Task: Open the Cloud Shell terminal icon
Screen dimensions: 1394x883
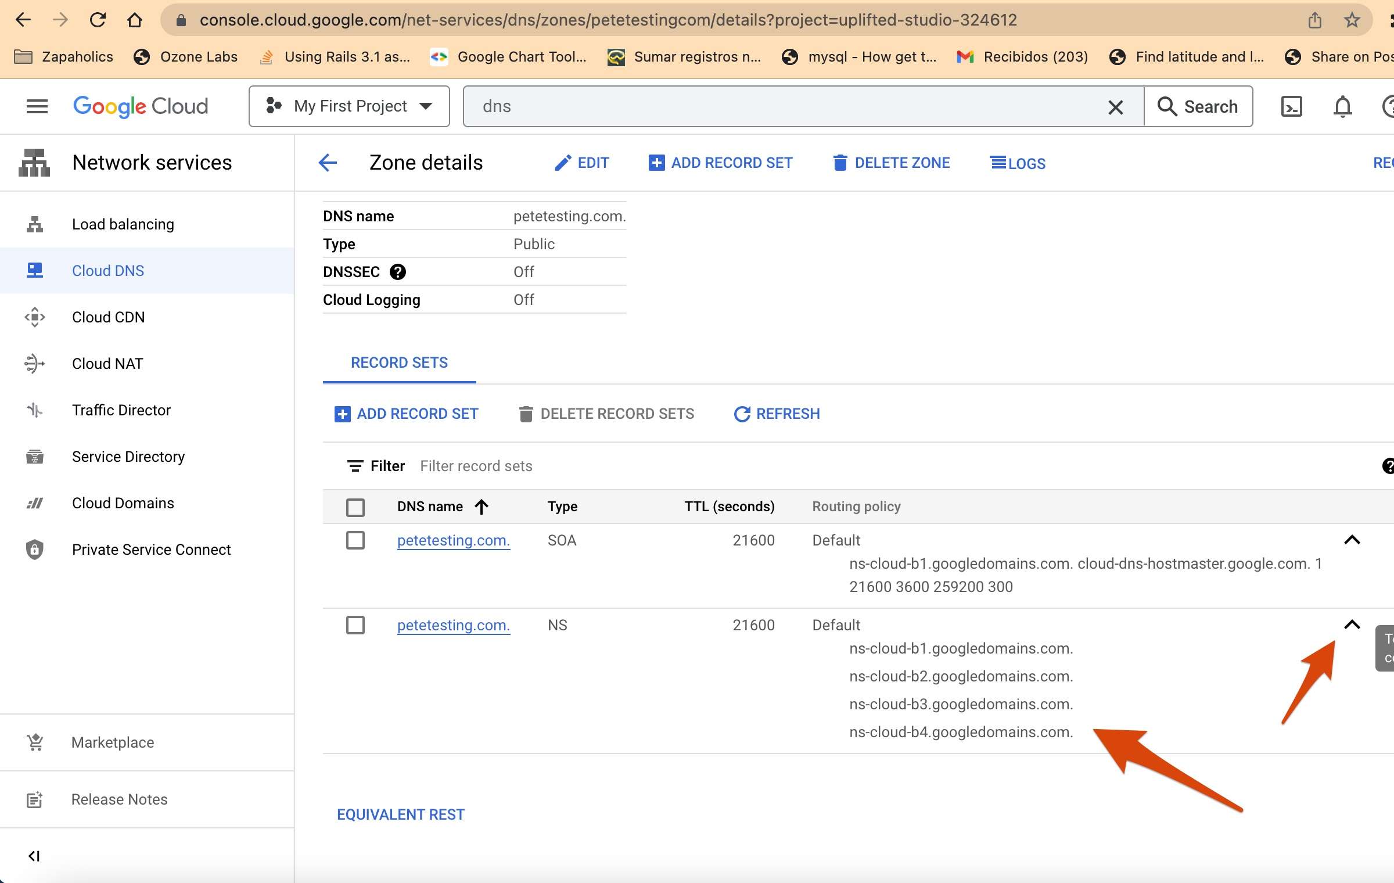Action: point(1291,106)
